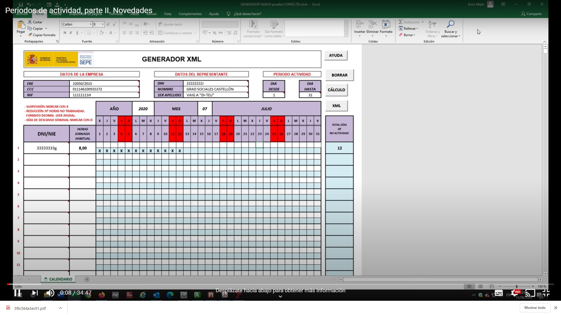Click the Pegar clipboard icon
Viewport: 561px width, 315px height.
pos(21,25)
